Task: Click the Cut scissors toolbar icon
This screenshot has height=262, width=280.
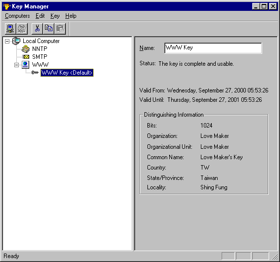Action: point(37,29)
